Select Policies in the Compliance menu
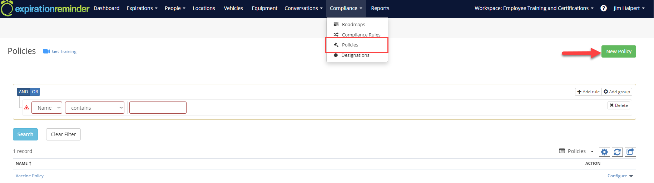 coord(357,45)
